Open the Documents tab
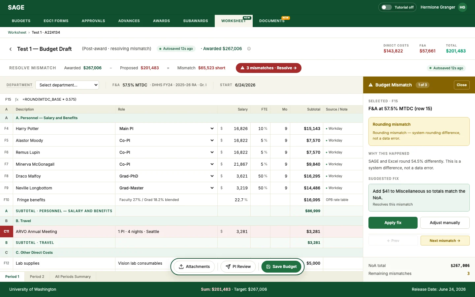 tap(272, 21)
